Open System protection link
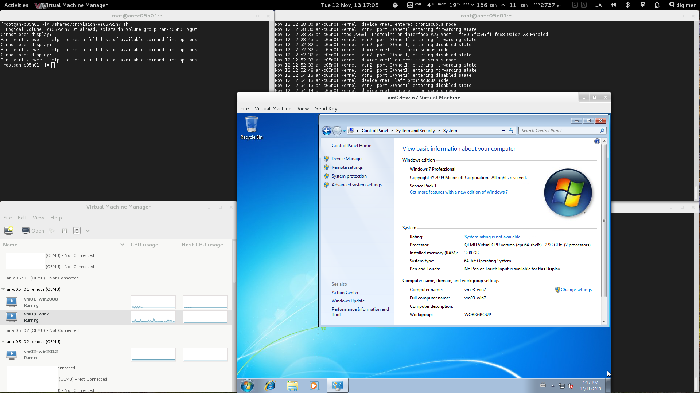700x393 pixels. click(x=349, y=176)
